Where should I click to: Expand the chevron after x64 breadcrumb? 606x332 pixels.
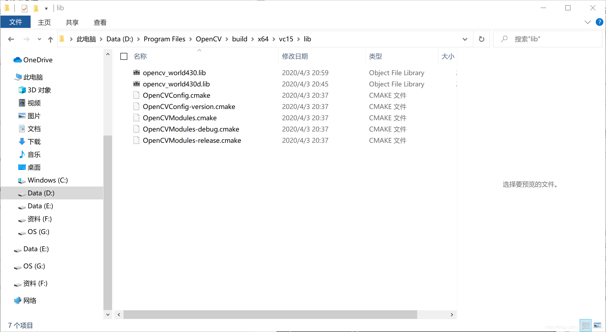pos(274,39)
